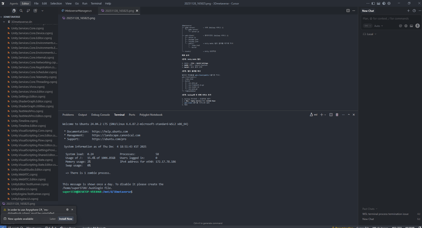422x228 pixels.
Task: Open the Run menu
Action: click(84, 4)
